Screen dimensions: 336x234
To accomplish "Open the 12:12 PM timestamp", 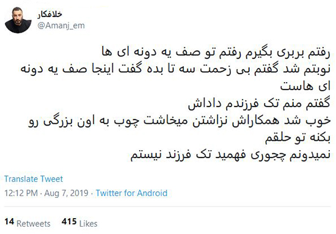I will (x=21, y=193).
